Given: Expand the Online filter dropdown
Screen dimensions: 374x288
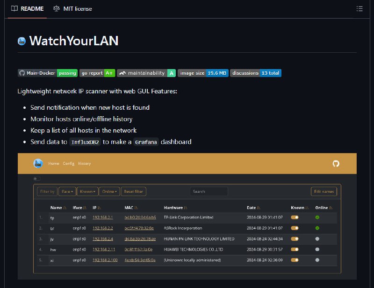Looking at the screenshot, I should (109, 191).
